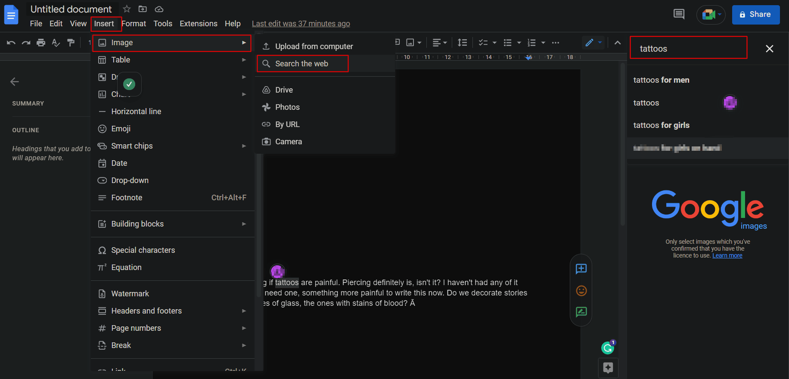Check the cloud save status icon
The image size is (789, 379).
(x=159, y=9)
